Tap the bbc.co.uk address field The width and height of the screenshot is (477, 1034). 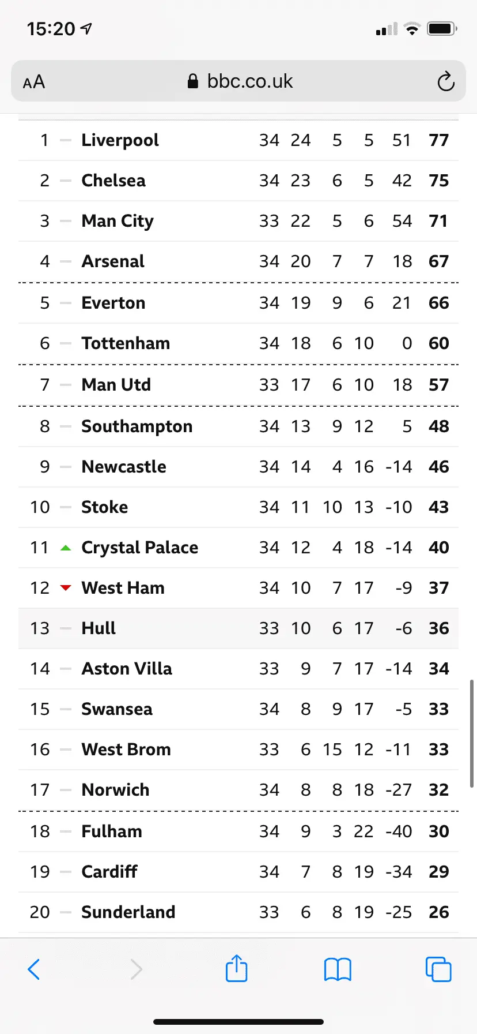tap(250, 81)
